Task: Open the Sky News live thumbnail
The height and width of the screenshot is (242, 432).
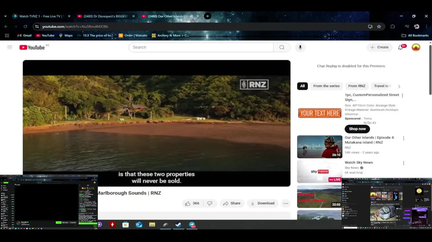Action: (320, 171)
